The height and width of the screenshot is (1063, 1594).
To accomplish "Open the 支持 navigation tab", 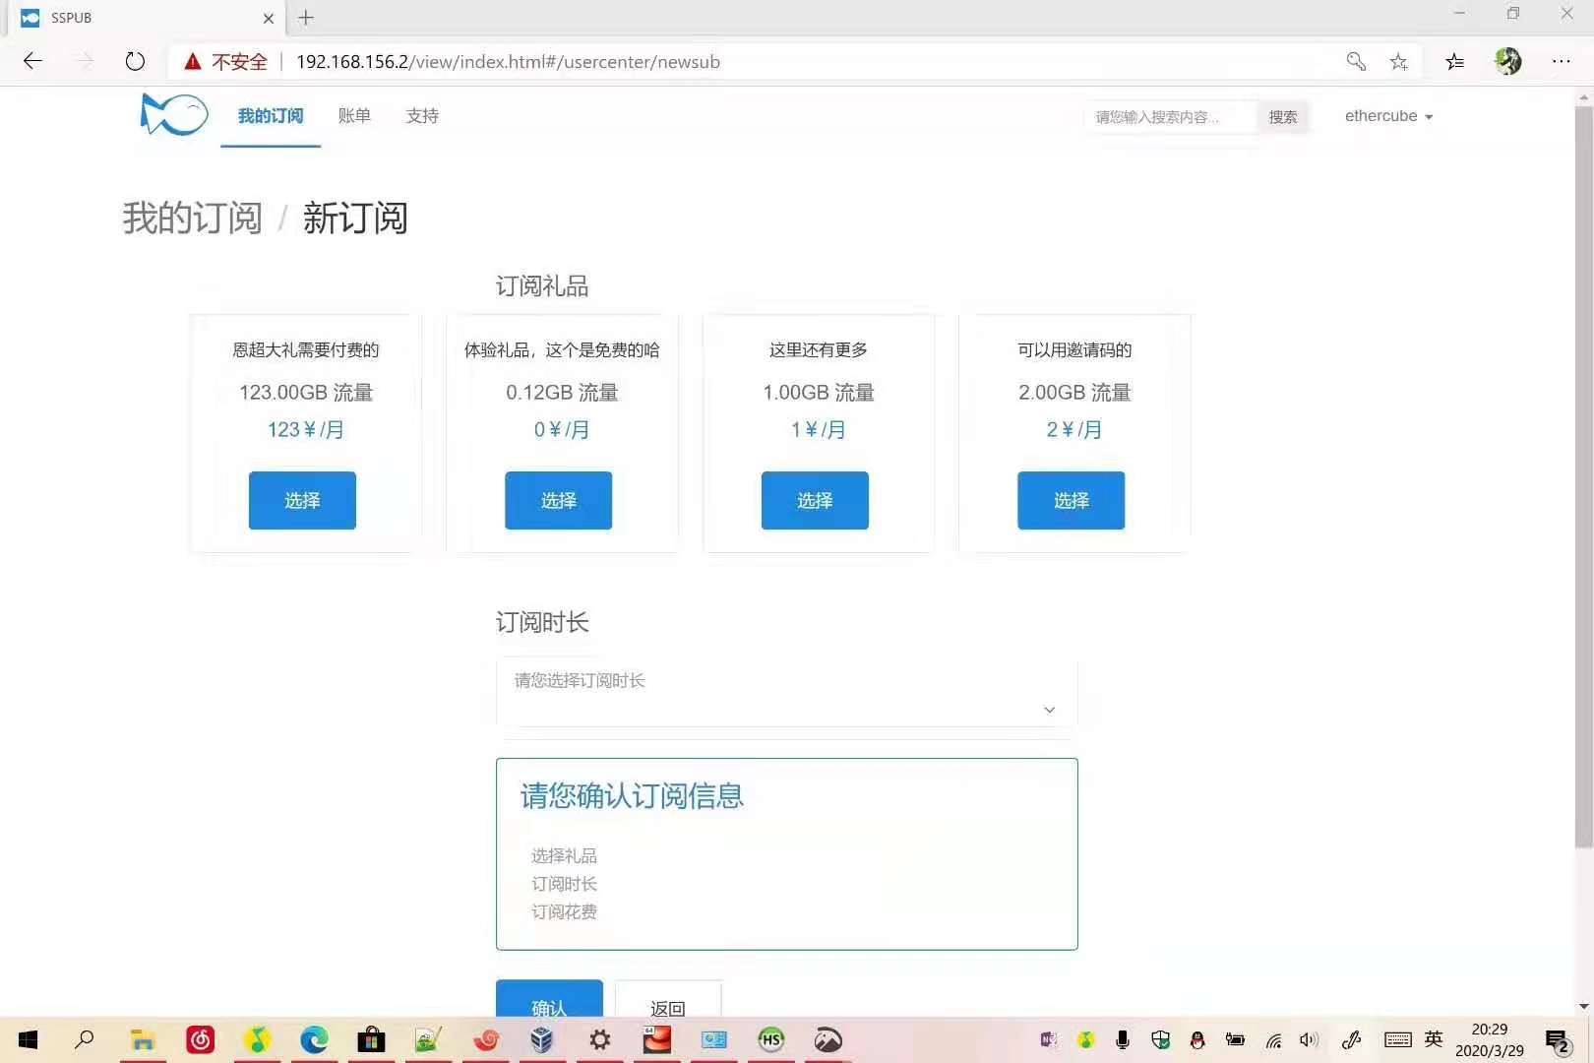I will 422,116.
